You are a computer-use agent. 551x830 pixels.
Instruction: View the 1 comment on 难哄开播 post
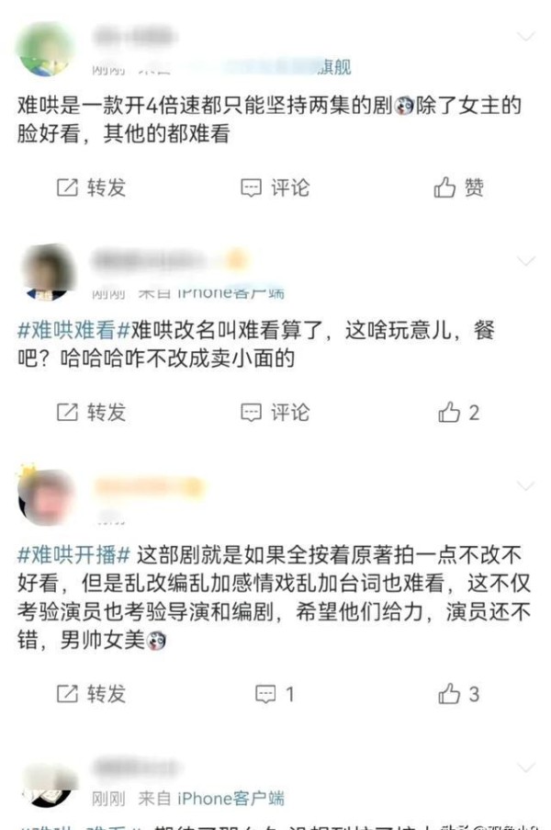point(275,693)
